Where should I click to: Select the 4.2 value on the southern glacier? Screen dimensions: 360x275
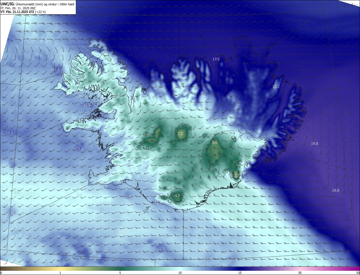pos(177,195)
